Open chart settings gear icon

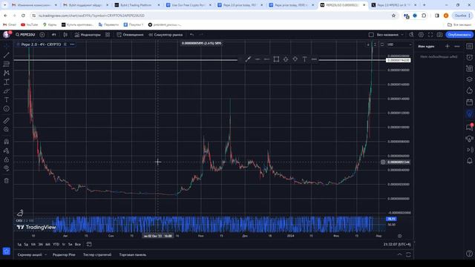pyautogui.click(x=421, y=35)
